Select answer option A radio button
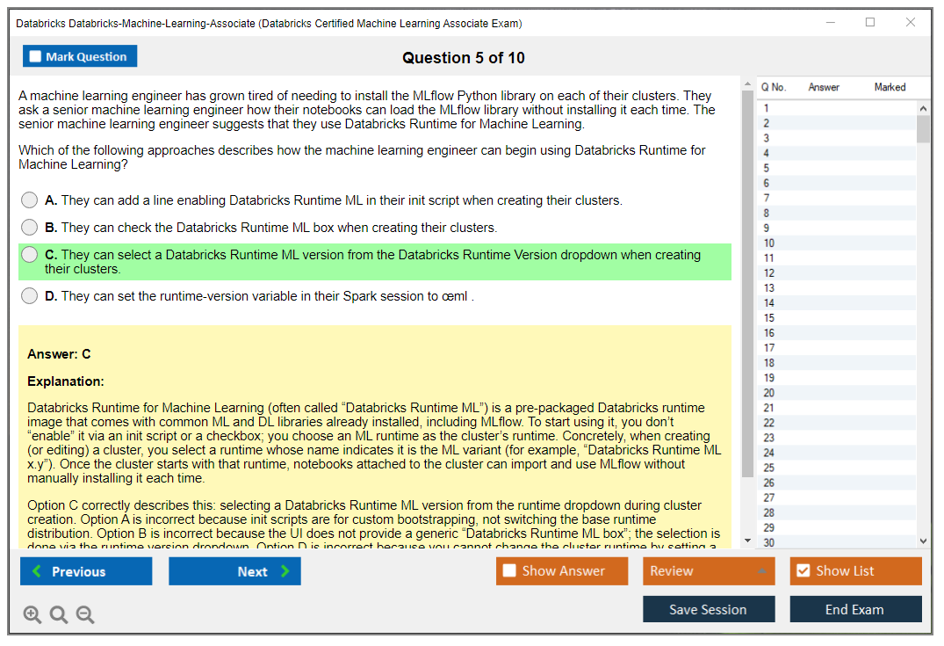 [29, 200]
